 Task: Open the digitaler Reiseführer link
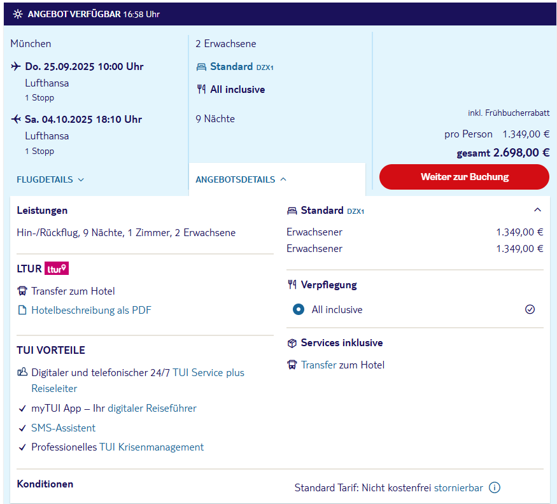point(152,408)
